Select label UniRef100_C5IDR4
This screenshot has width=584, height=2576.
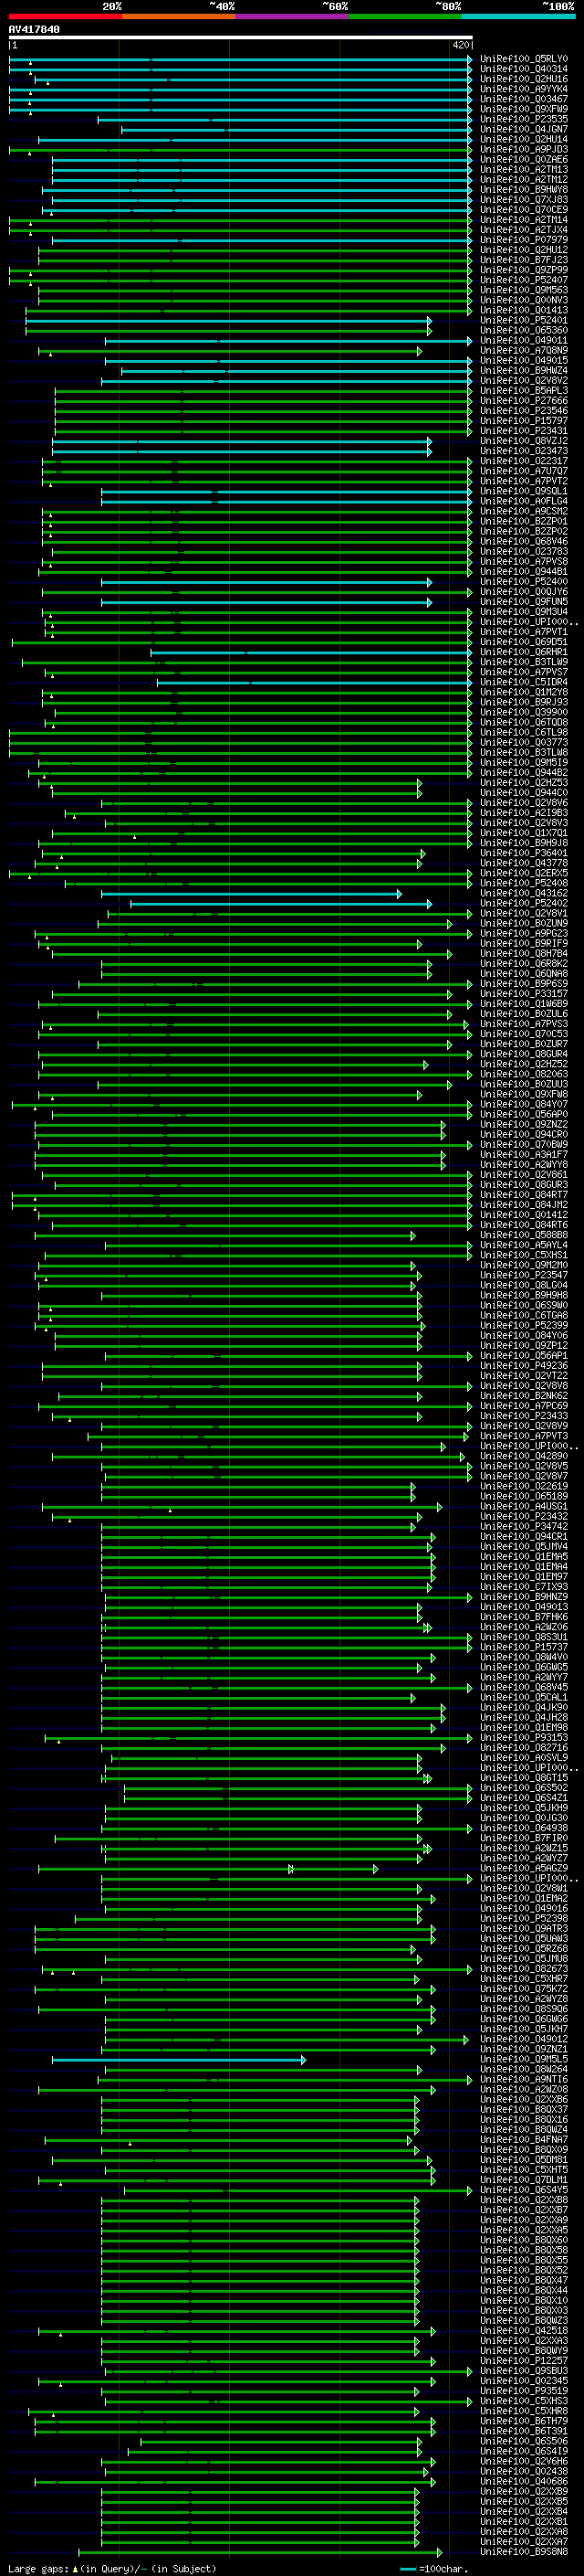(524, 682)
